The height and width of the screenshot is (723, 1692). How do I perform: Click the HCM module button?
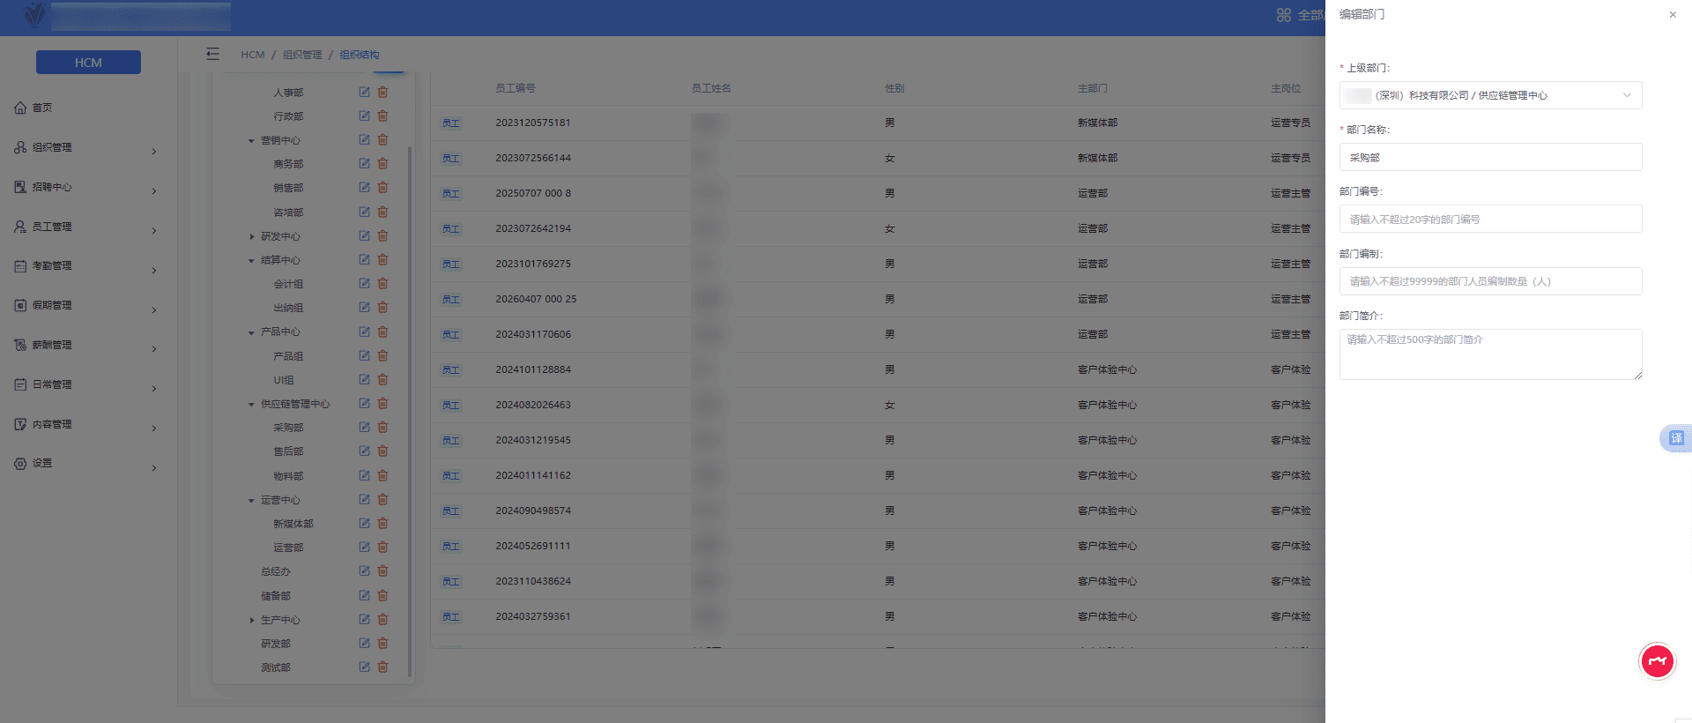click(x=88, y=63)
